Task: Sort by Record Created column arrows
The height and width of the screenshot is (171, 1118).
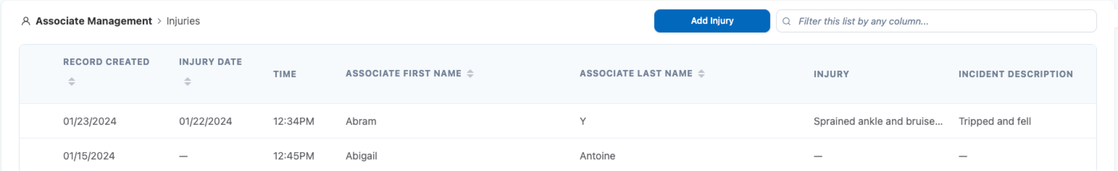Action: pyautogui.click(x=72, y=81)
